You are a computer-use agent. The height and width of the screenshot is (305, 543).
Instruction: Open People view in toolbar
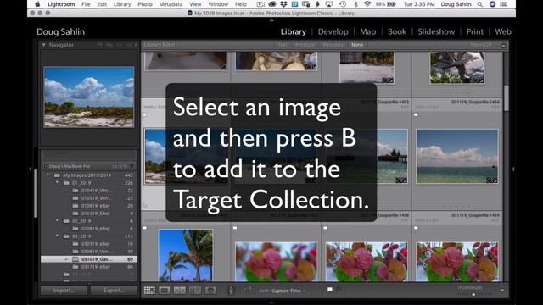(210, 290)
